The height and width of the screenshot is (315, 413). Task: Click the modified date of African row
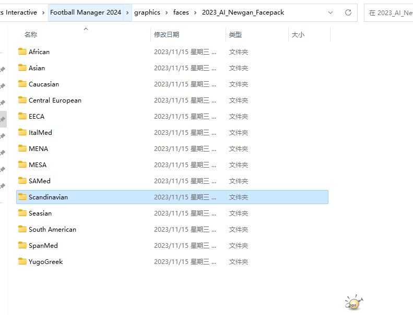tap(185, 52)
